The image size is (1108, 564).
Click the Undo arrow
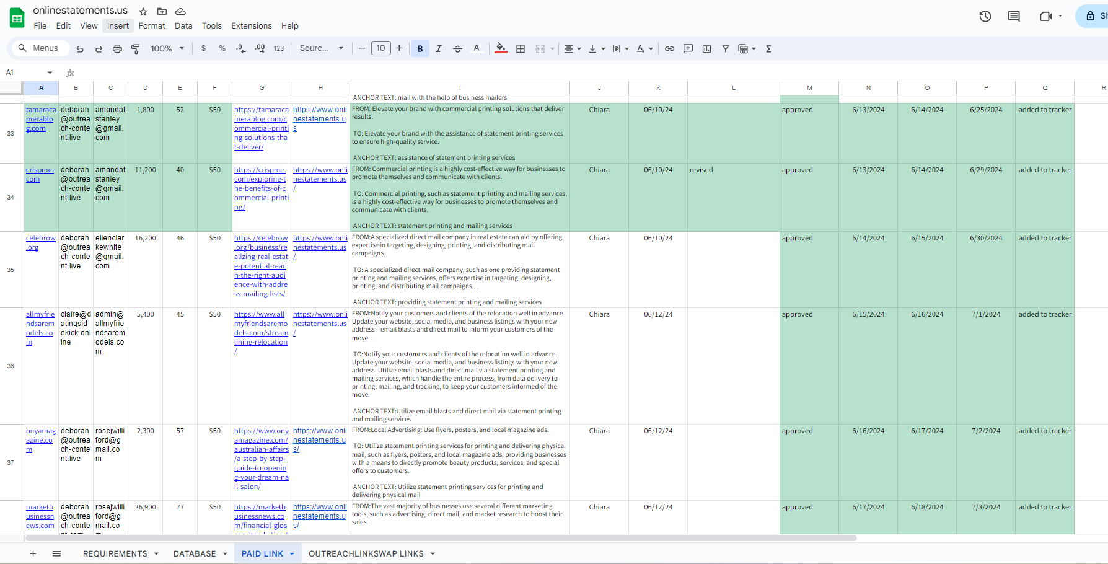80,48
